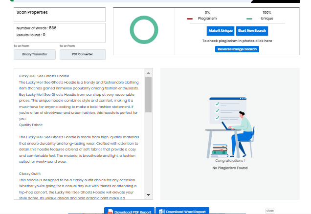The width and height of the screenshot is (311, 214).
Task: Open the PDF Converter tool
Action: 83,54
